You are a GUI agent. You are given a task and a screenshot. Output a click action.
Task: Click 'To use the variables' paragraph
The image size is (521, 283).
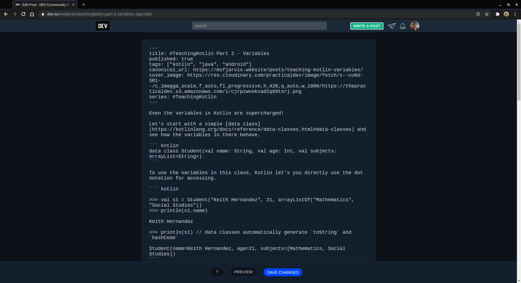click(x=256, y=175)
